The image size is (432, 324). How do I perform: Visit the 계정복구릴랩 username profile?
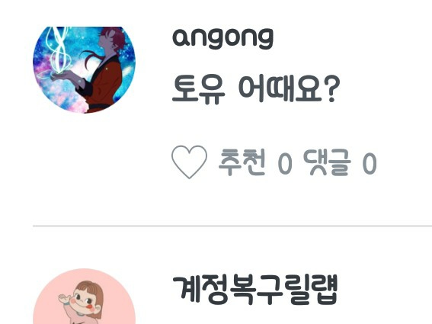click(254, 290)
